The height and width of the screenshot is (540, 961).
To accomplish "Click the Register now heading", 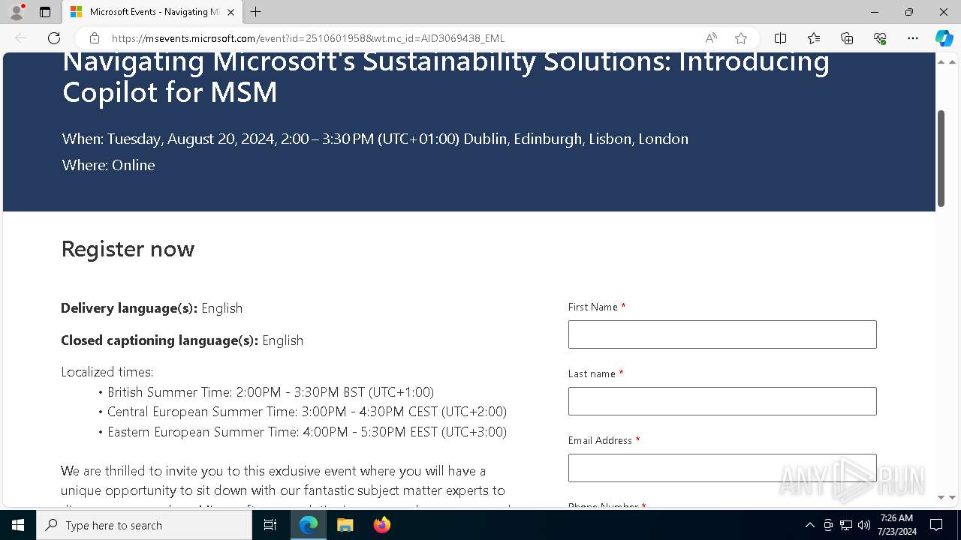I will click(128, 249).
